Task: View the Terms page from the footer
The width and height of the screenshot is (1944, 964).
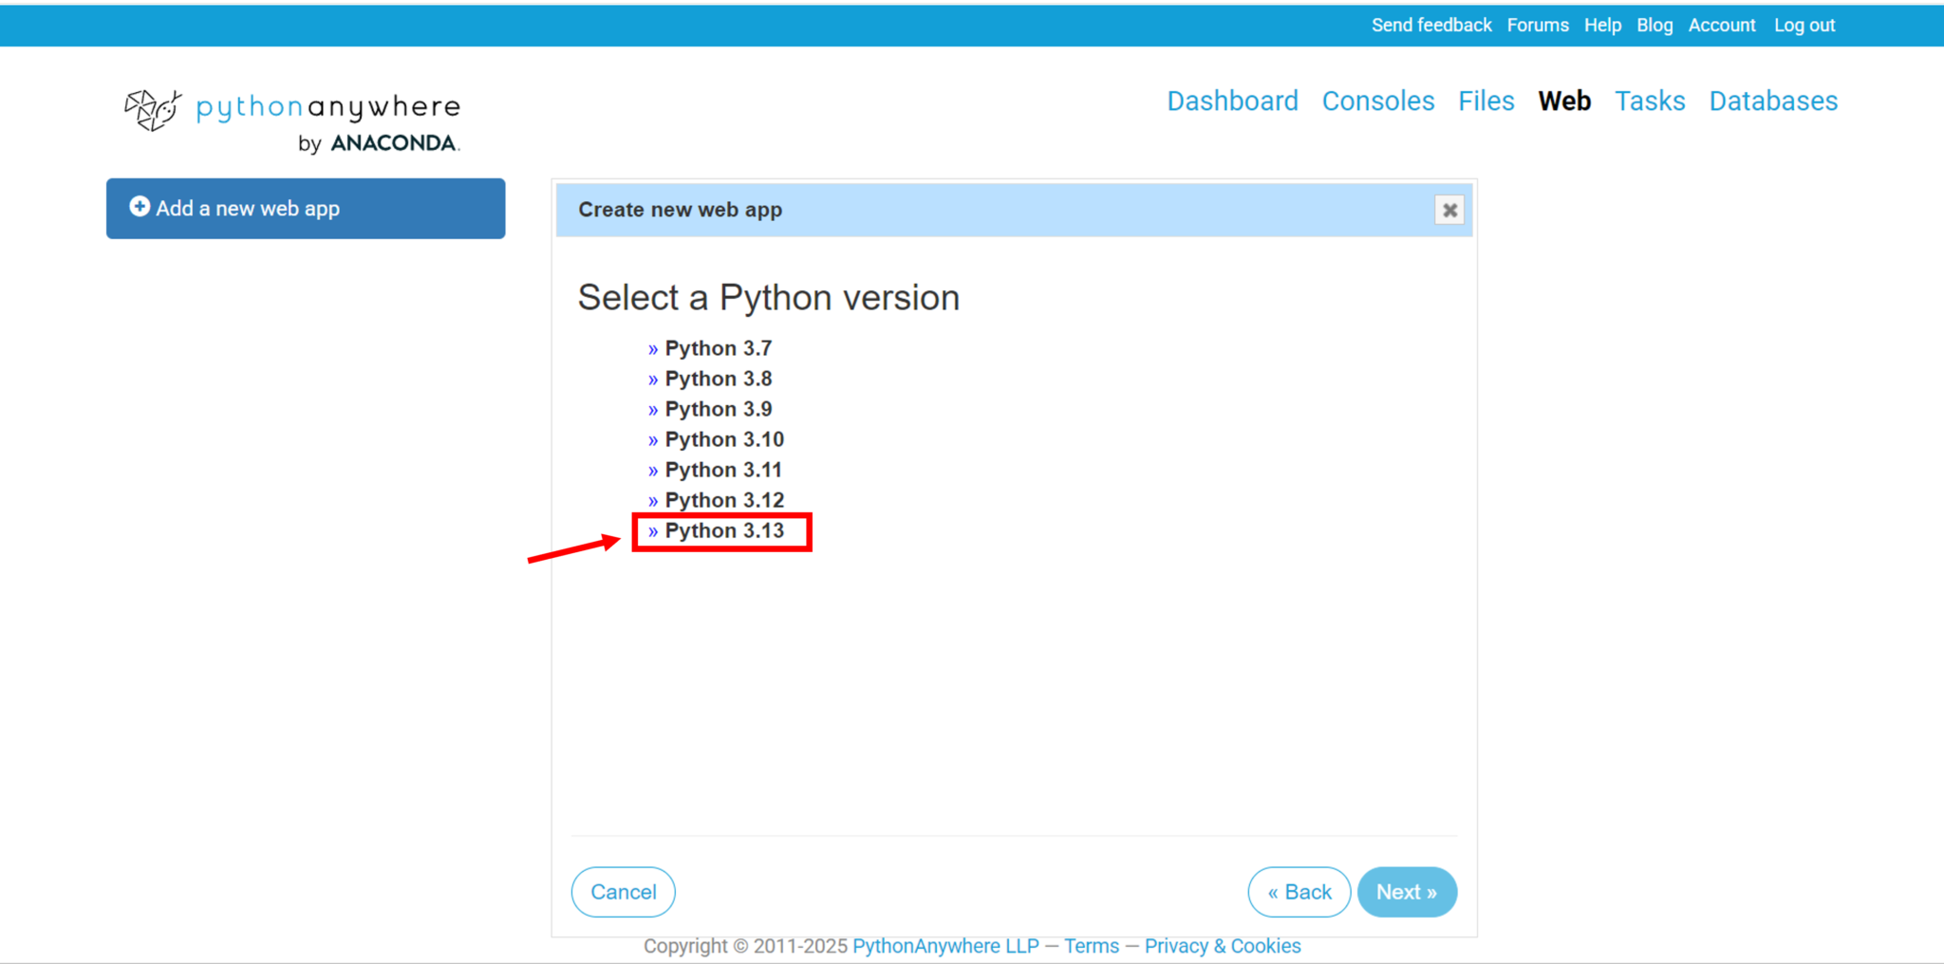Action: (x=1091, y=945)
